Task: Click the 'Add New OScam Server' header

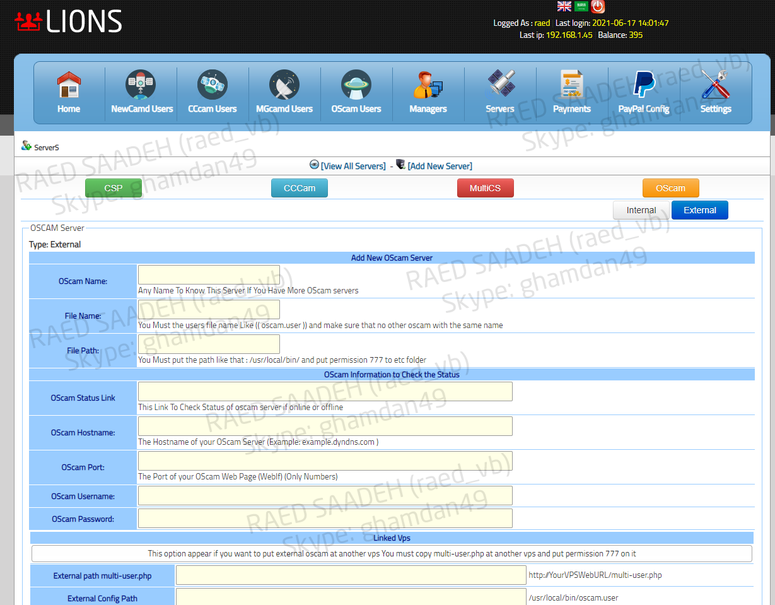Action: pos(392,257)
